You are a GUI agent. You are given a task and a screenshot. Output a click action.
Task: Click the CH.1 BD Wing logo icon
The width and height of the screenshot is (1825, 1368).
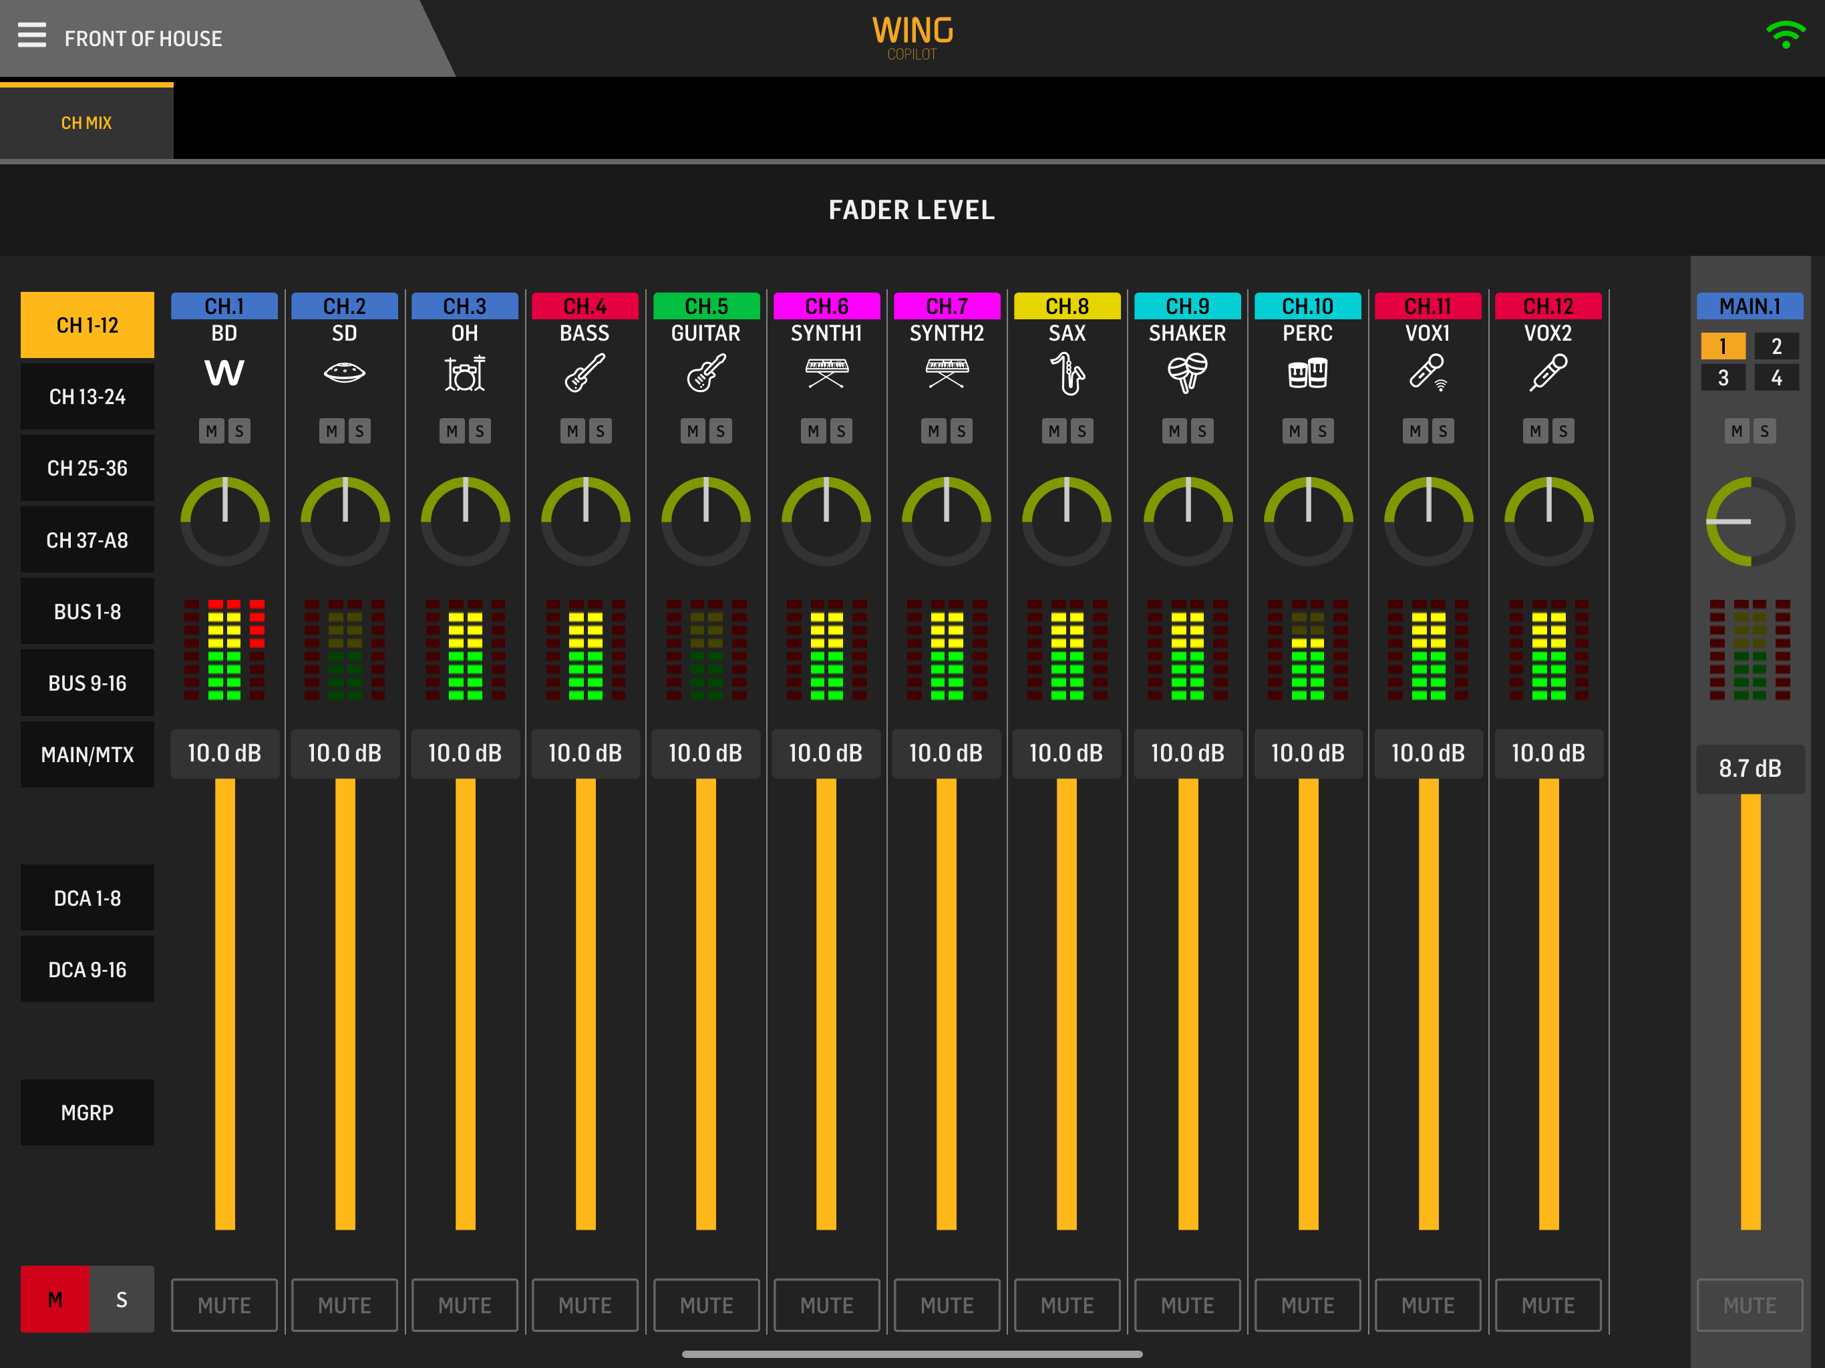pyautogui.click(x=224, y=373)
